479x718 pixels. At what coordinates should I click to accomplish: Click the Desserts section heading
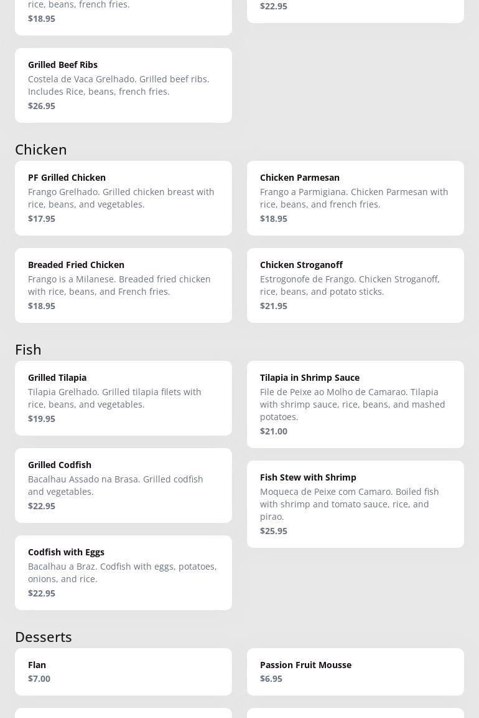[44, 637]
